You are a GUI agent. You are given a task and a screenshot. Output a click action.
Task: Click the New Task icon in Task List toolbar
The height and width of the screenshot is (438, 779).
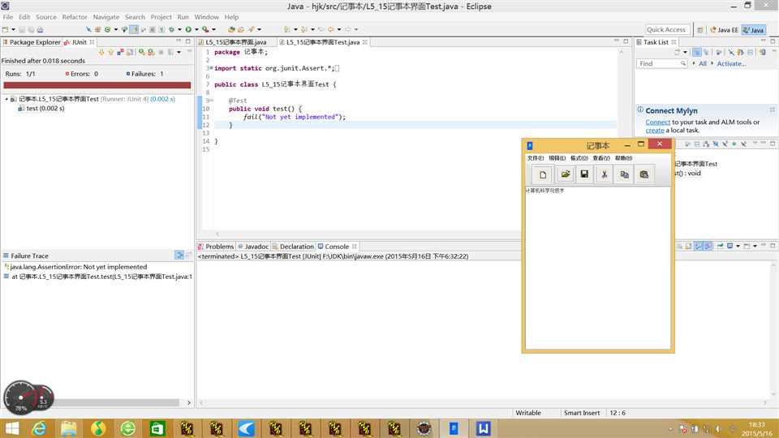(x=677, y=52)
